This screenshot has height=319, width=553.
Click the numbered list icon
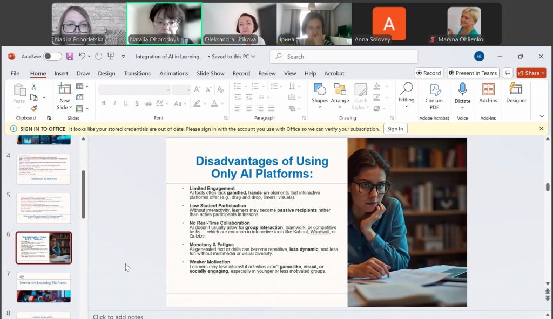255,86
